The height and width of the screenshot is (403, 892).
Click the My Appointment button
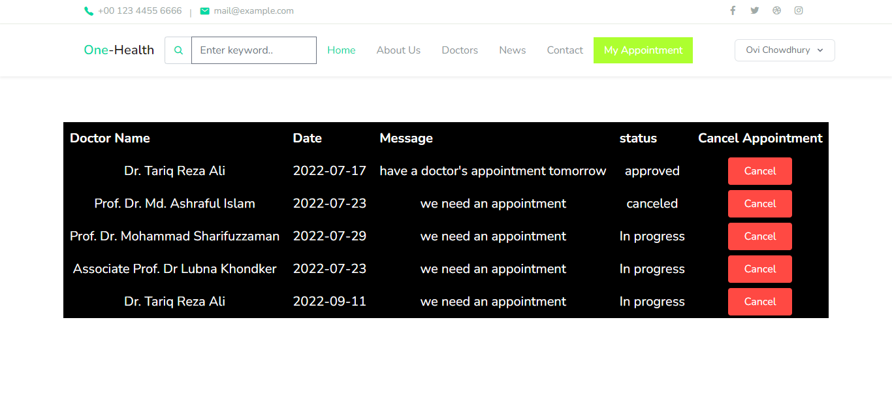pyautogui.click(x=643, y=50)
